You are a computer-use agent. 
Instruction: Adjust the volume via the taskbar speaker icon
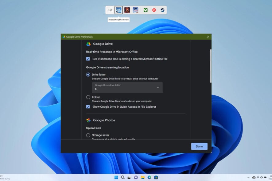click(x=261, y=177)
